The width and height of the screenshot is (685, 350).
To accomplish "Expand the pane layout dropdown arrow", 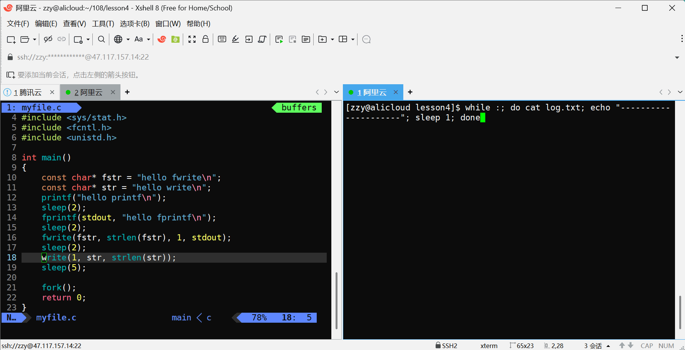I will (353, 39).
